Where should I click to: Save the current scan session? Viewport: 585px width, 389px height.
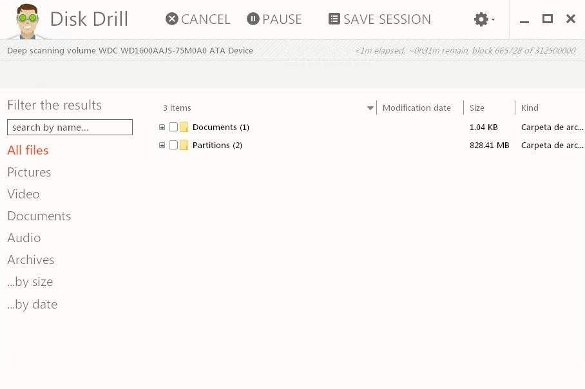[x=379, y=19]
